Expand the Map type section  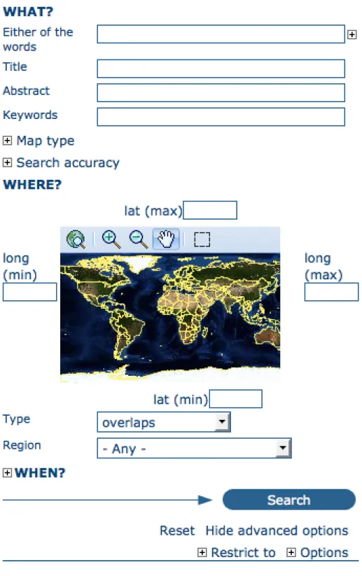pos(7,141)
